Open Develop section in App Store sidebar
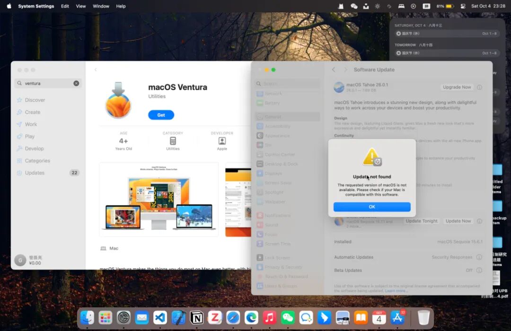The width and height of the screenshot is (511, 331). 34,149
